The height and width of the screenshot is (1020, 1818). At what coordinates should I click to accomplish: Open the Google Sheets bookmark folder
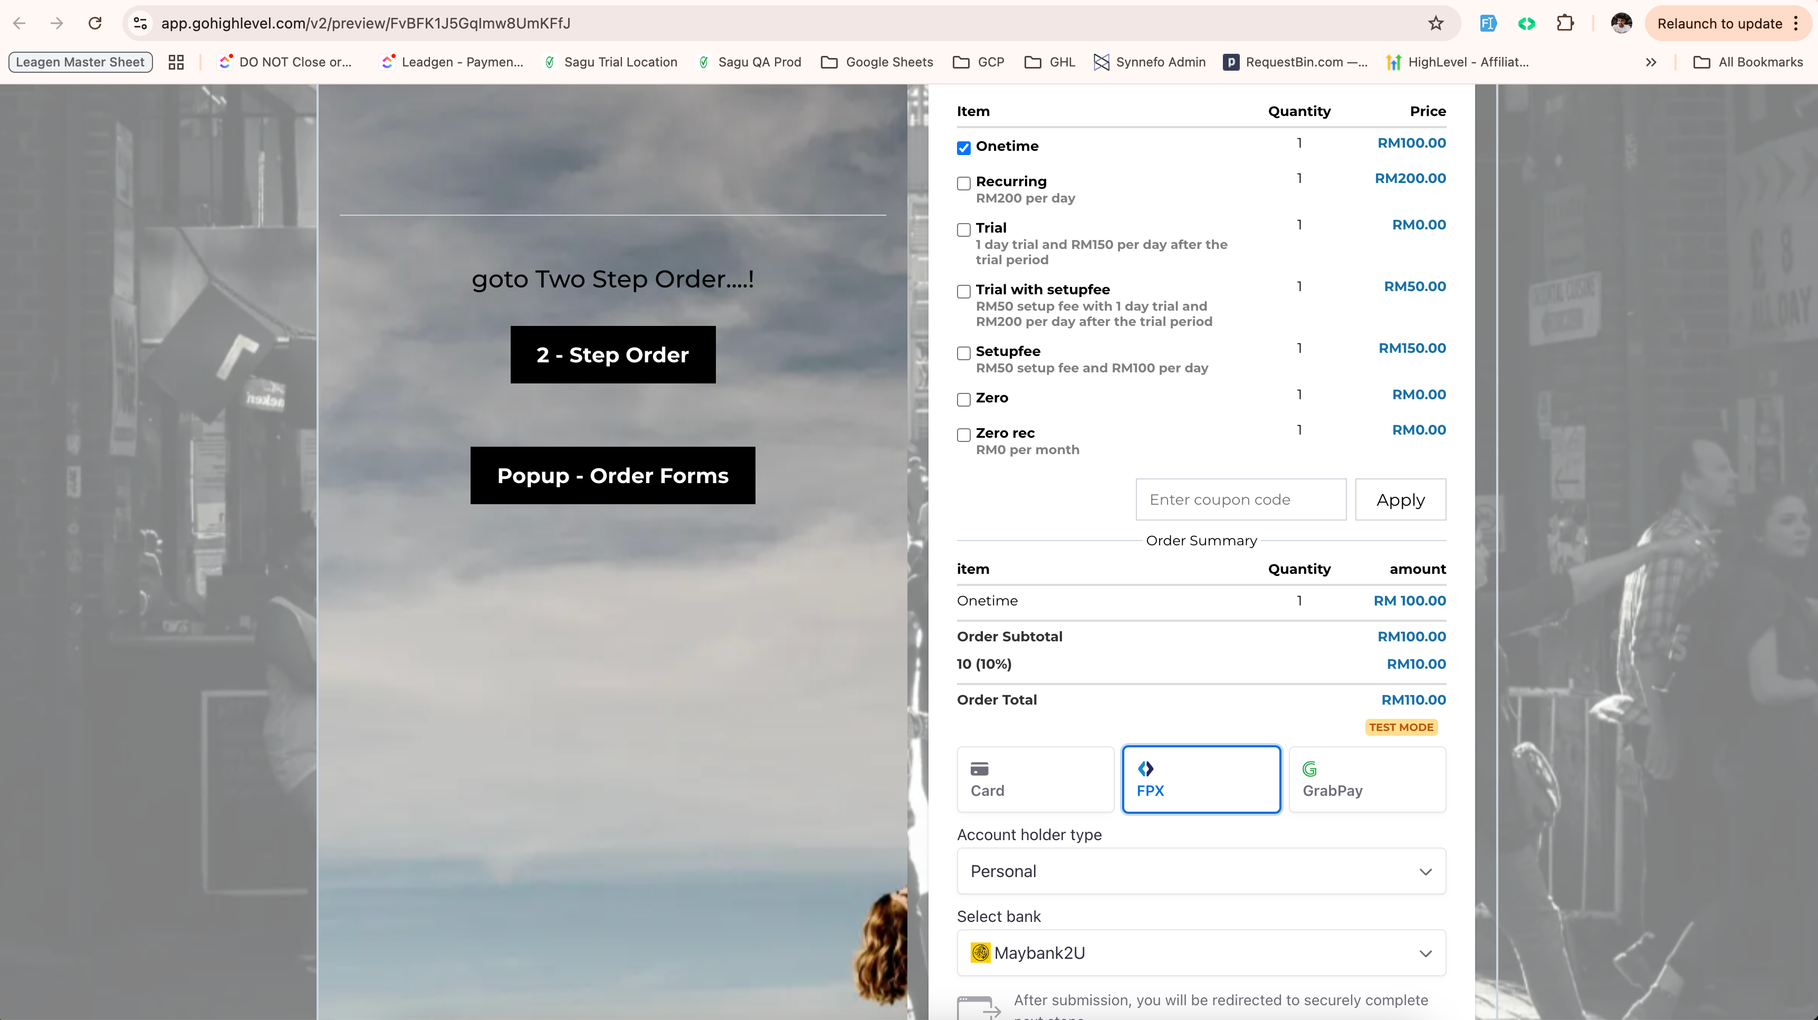click(x=876, y=62)
